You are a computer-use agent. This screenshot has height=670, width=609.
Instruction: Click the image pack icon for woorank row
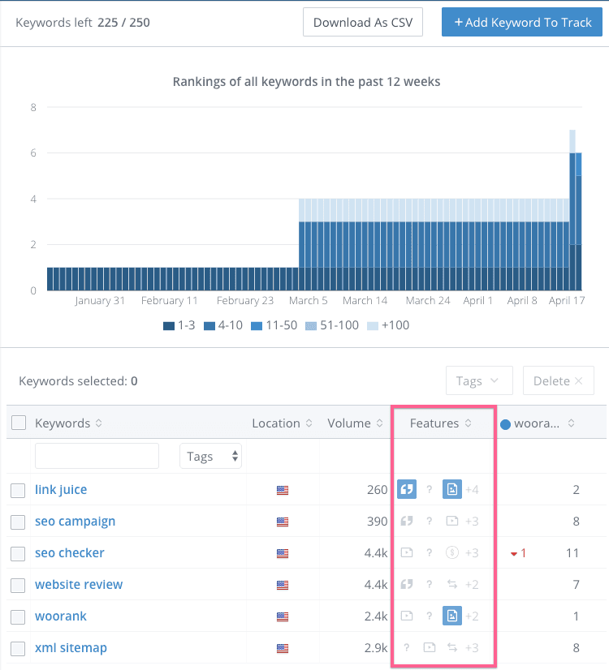point(452,616)
